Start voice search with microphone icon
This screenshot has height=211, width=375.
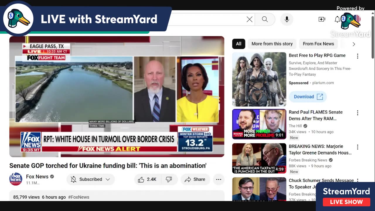[x=287, y=19]
